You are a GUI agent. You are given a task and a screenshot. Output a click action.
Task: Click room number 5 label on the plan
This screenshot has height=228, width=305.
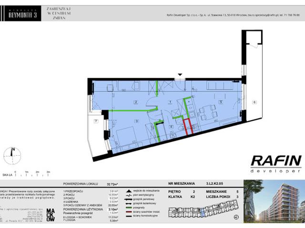point(221,102)
